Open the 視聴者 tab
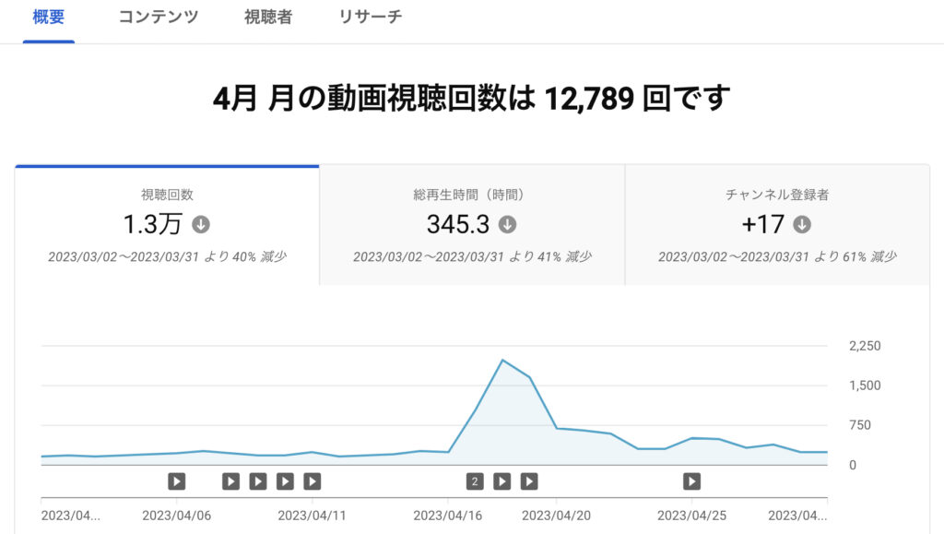944x534 pixels. [268, 18]
